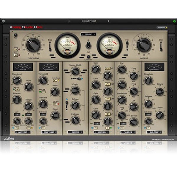The width and height of the screenshot is (177, 177).
Task: Click the PreAmp button at top right
Action: (x=162, y=27)
